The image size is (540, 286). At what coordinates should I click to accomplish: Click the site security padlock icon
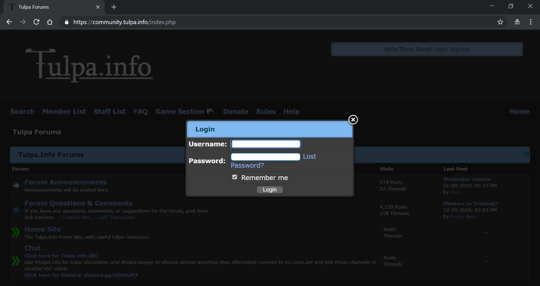coord(66,22)
